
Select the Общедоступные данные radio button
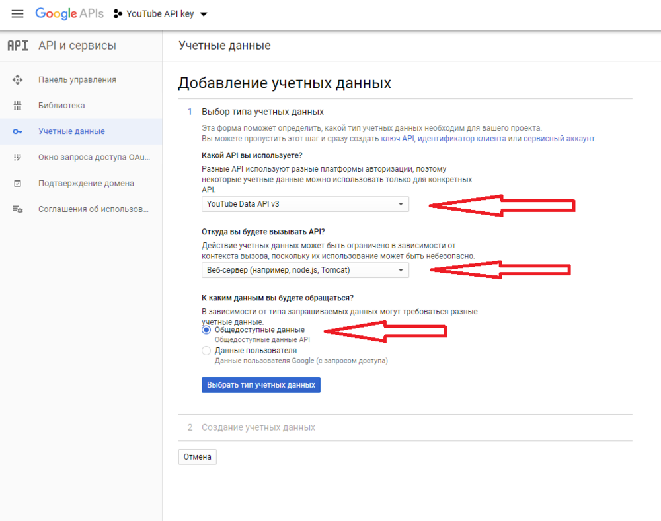click(x=206, y=330)
